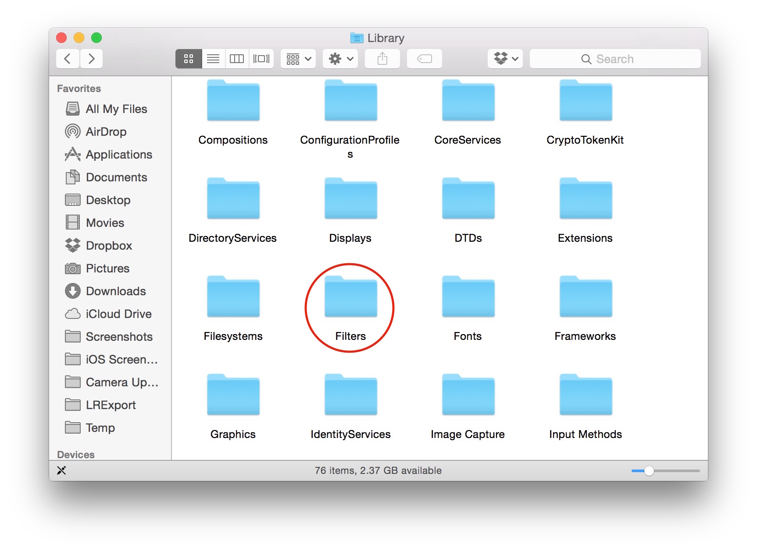Open Downloads from the sidebar
Screen dimensions: 757x551
coord(115,291)
